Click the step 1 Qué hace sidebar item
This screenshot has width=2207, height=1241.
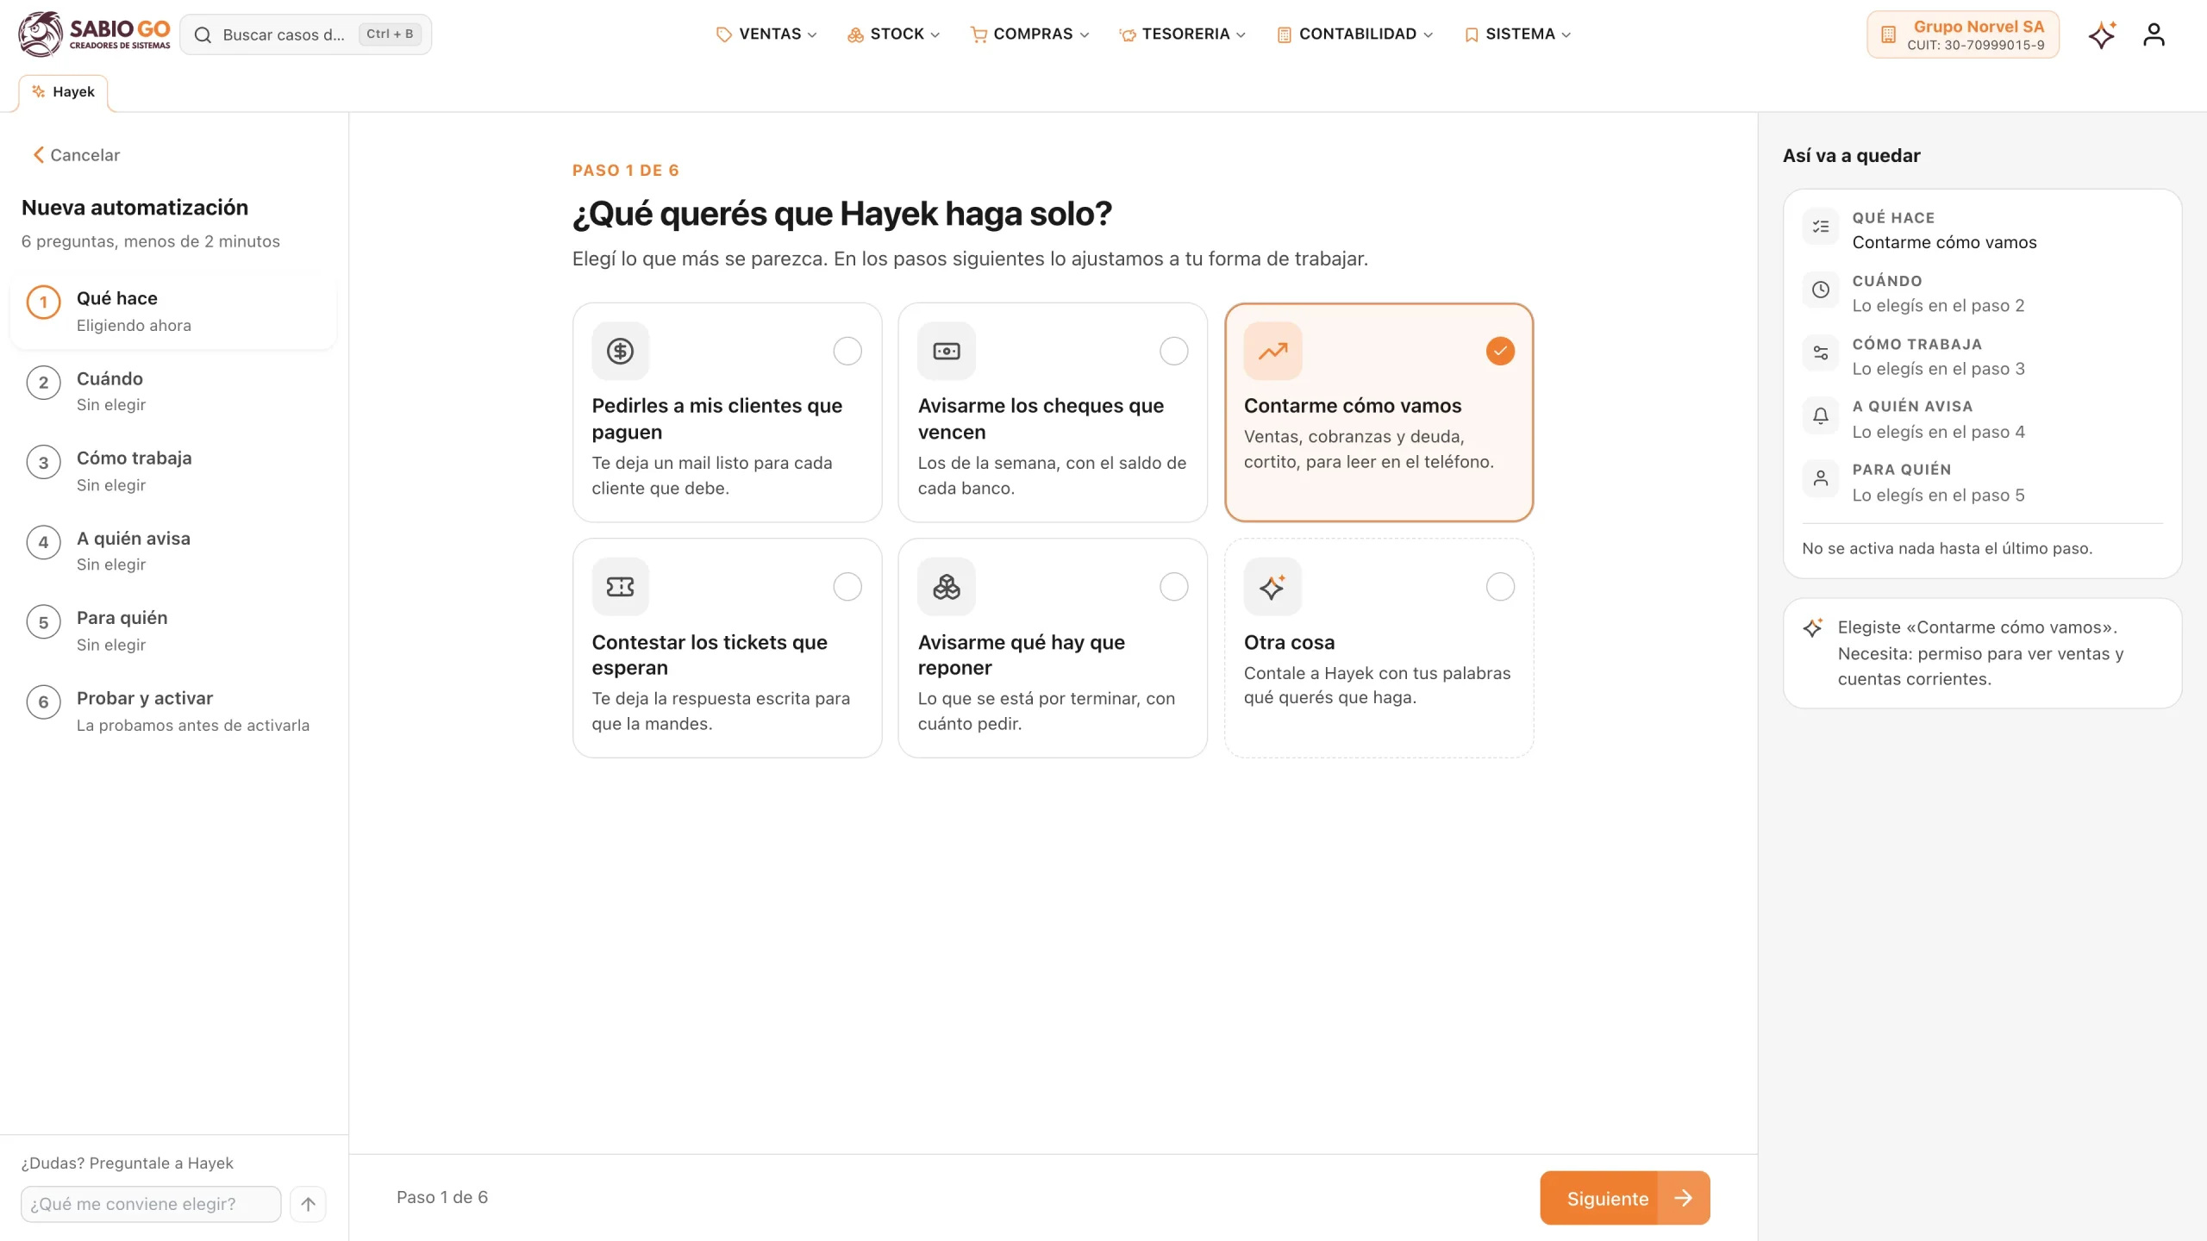[x=172, y=311]
